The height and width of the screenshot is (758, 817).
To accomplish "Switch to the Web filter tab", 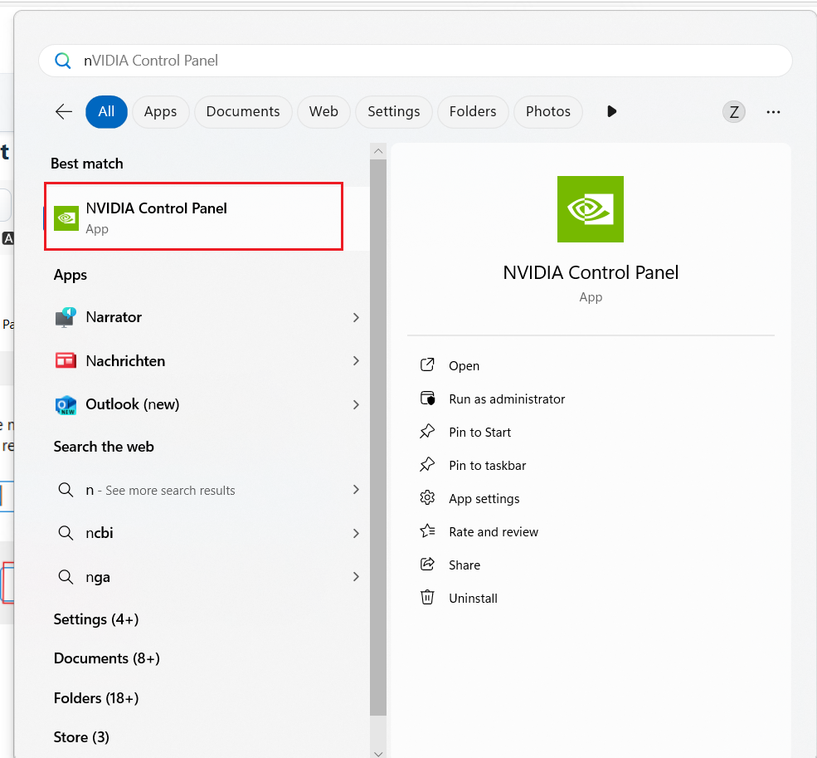I will pos(323,111).
